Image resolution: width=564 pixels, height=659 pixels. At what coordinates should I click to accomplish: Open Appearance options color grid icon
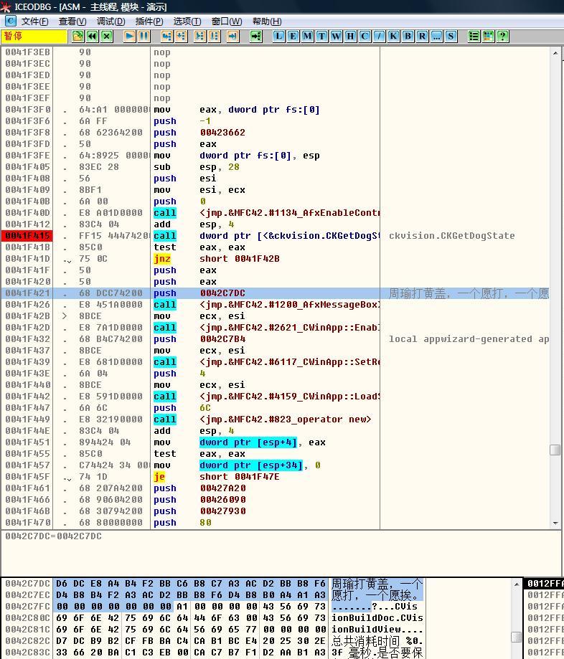click(488, 36)
